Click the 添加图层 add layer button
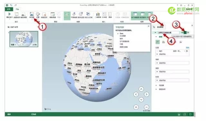206x121 pixels. pyautogui.click(x=159, y=27)
